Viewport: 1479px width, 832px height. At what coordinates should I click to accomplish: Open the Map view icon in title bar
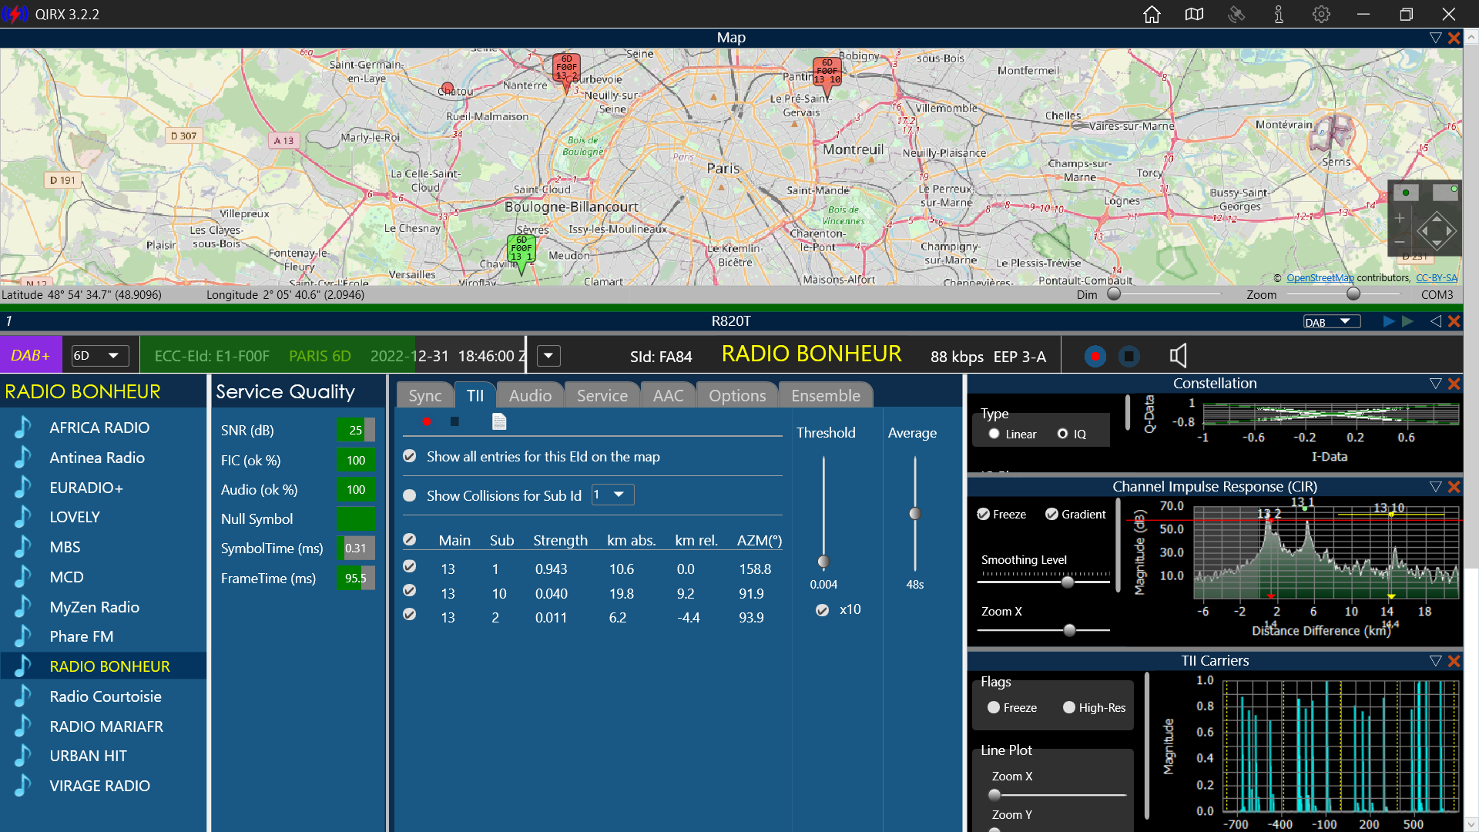pos(1194,15)
